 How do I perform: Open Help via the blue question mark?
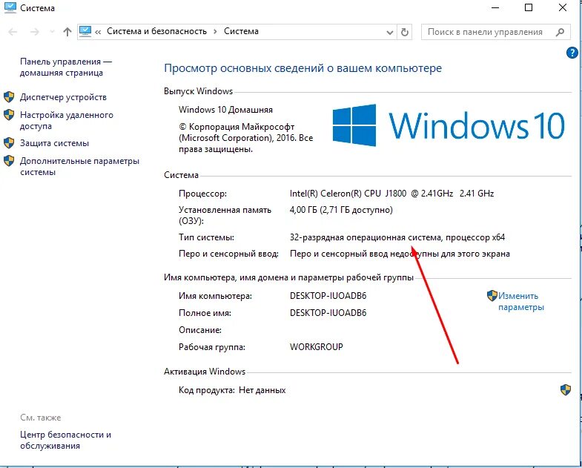coord(572,53)
